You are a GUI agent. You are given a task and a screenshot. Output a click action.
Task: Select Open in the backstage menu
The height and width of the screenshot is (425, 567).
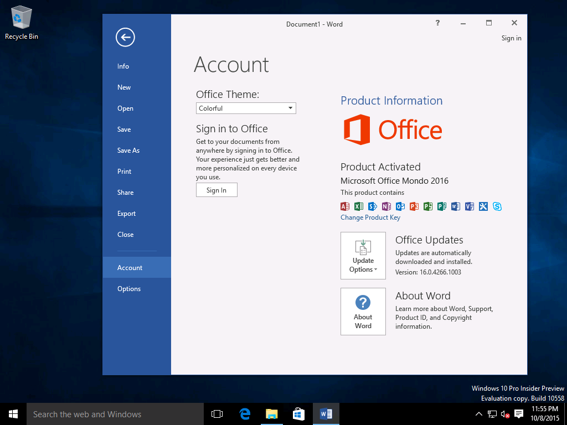click(x=137, y=108)
